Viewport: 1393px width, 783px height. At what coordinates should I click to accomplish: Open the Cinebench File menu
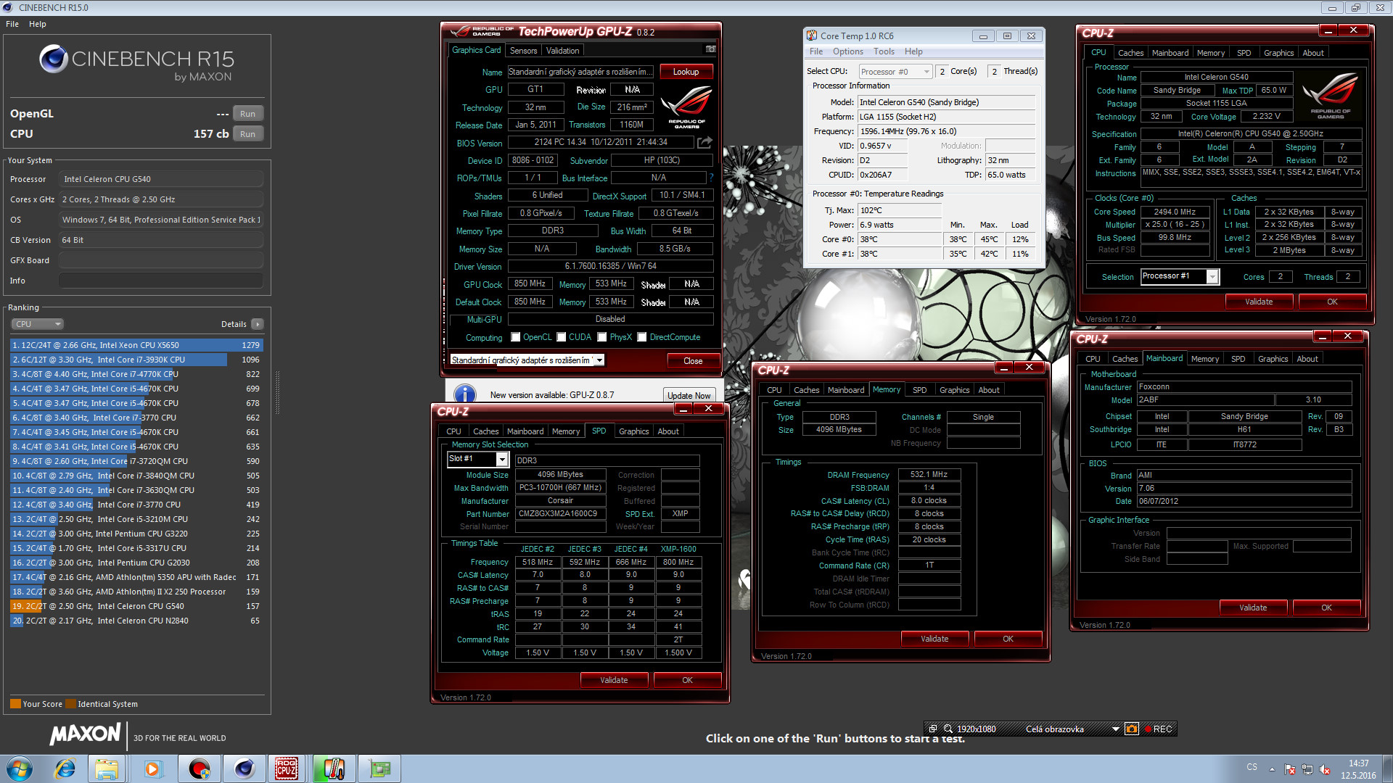[12, 24]
